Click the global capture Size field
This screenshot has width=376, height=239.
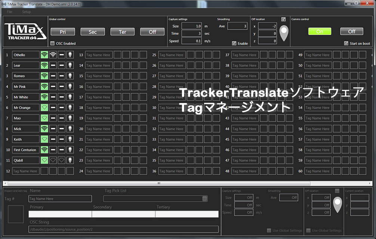(191, 26)
